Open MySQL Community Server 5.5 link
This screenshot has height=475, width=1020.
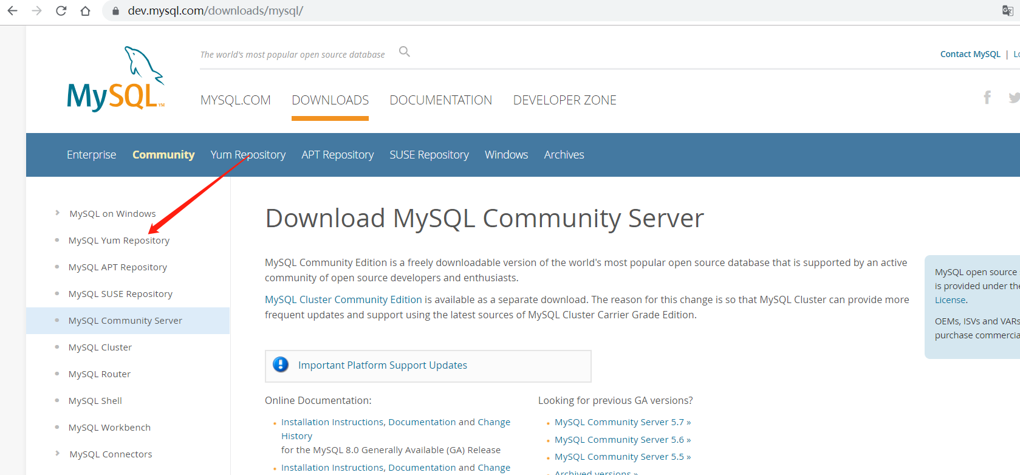click(x=623, y=457)
